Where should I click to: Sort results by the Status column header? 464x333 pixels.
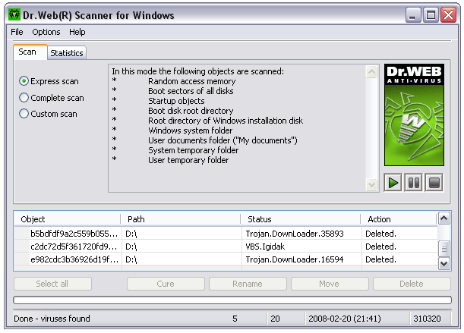coord(301,219)
